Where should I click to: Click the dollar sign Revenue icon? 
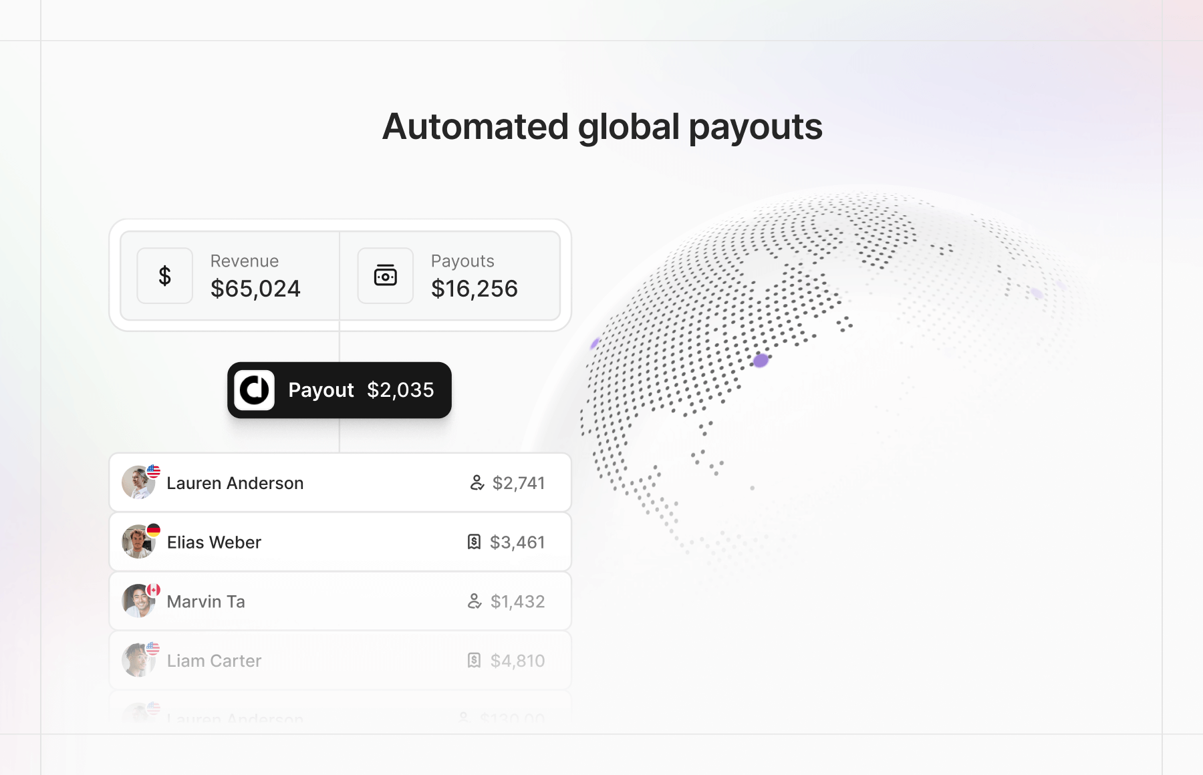(164, 276)
